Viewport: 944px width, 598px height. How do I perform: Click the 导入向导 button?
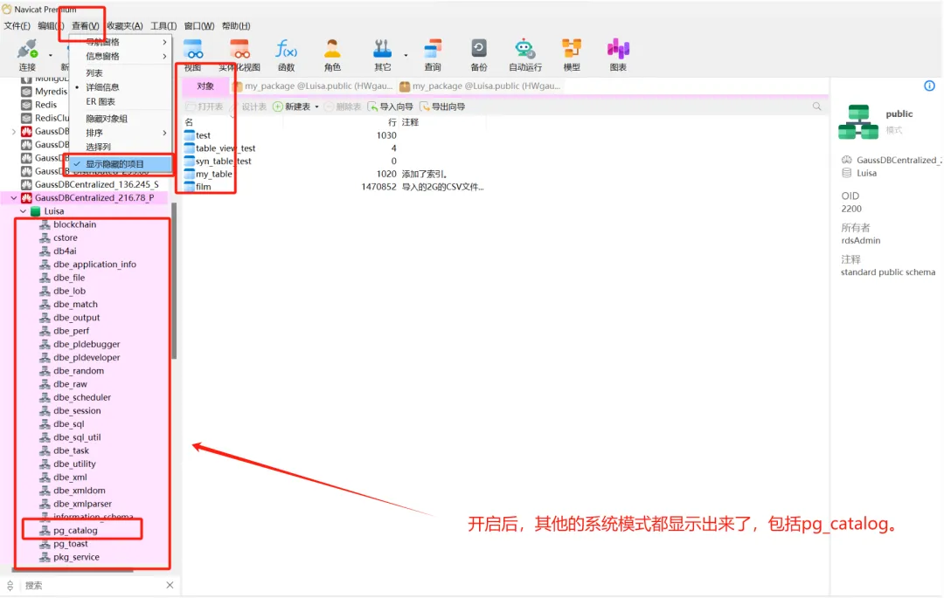click(391, 107)
